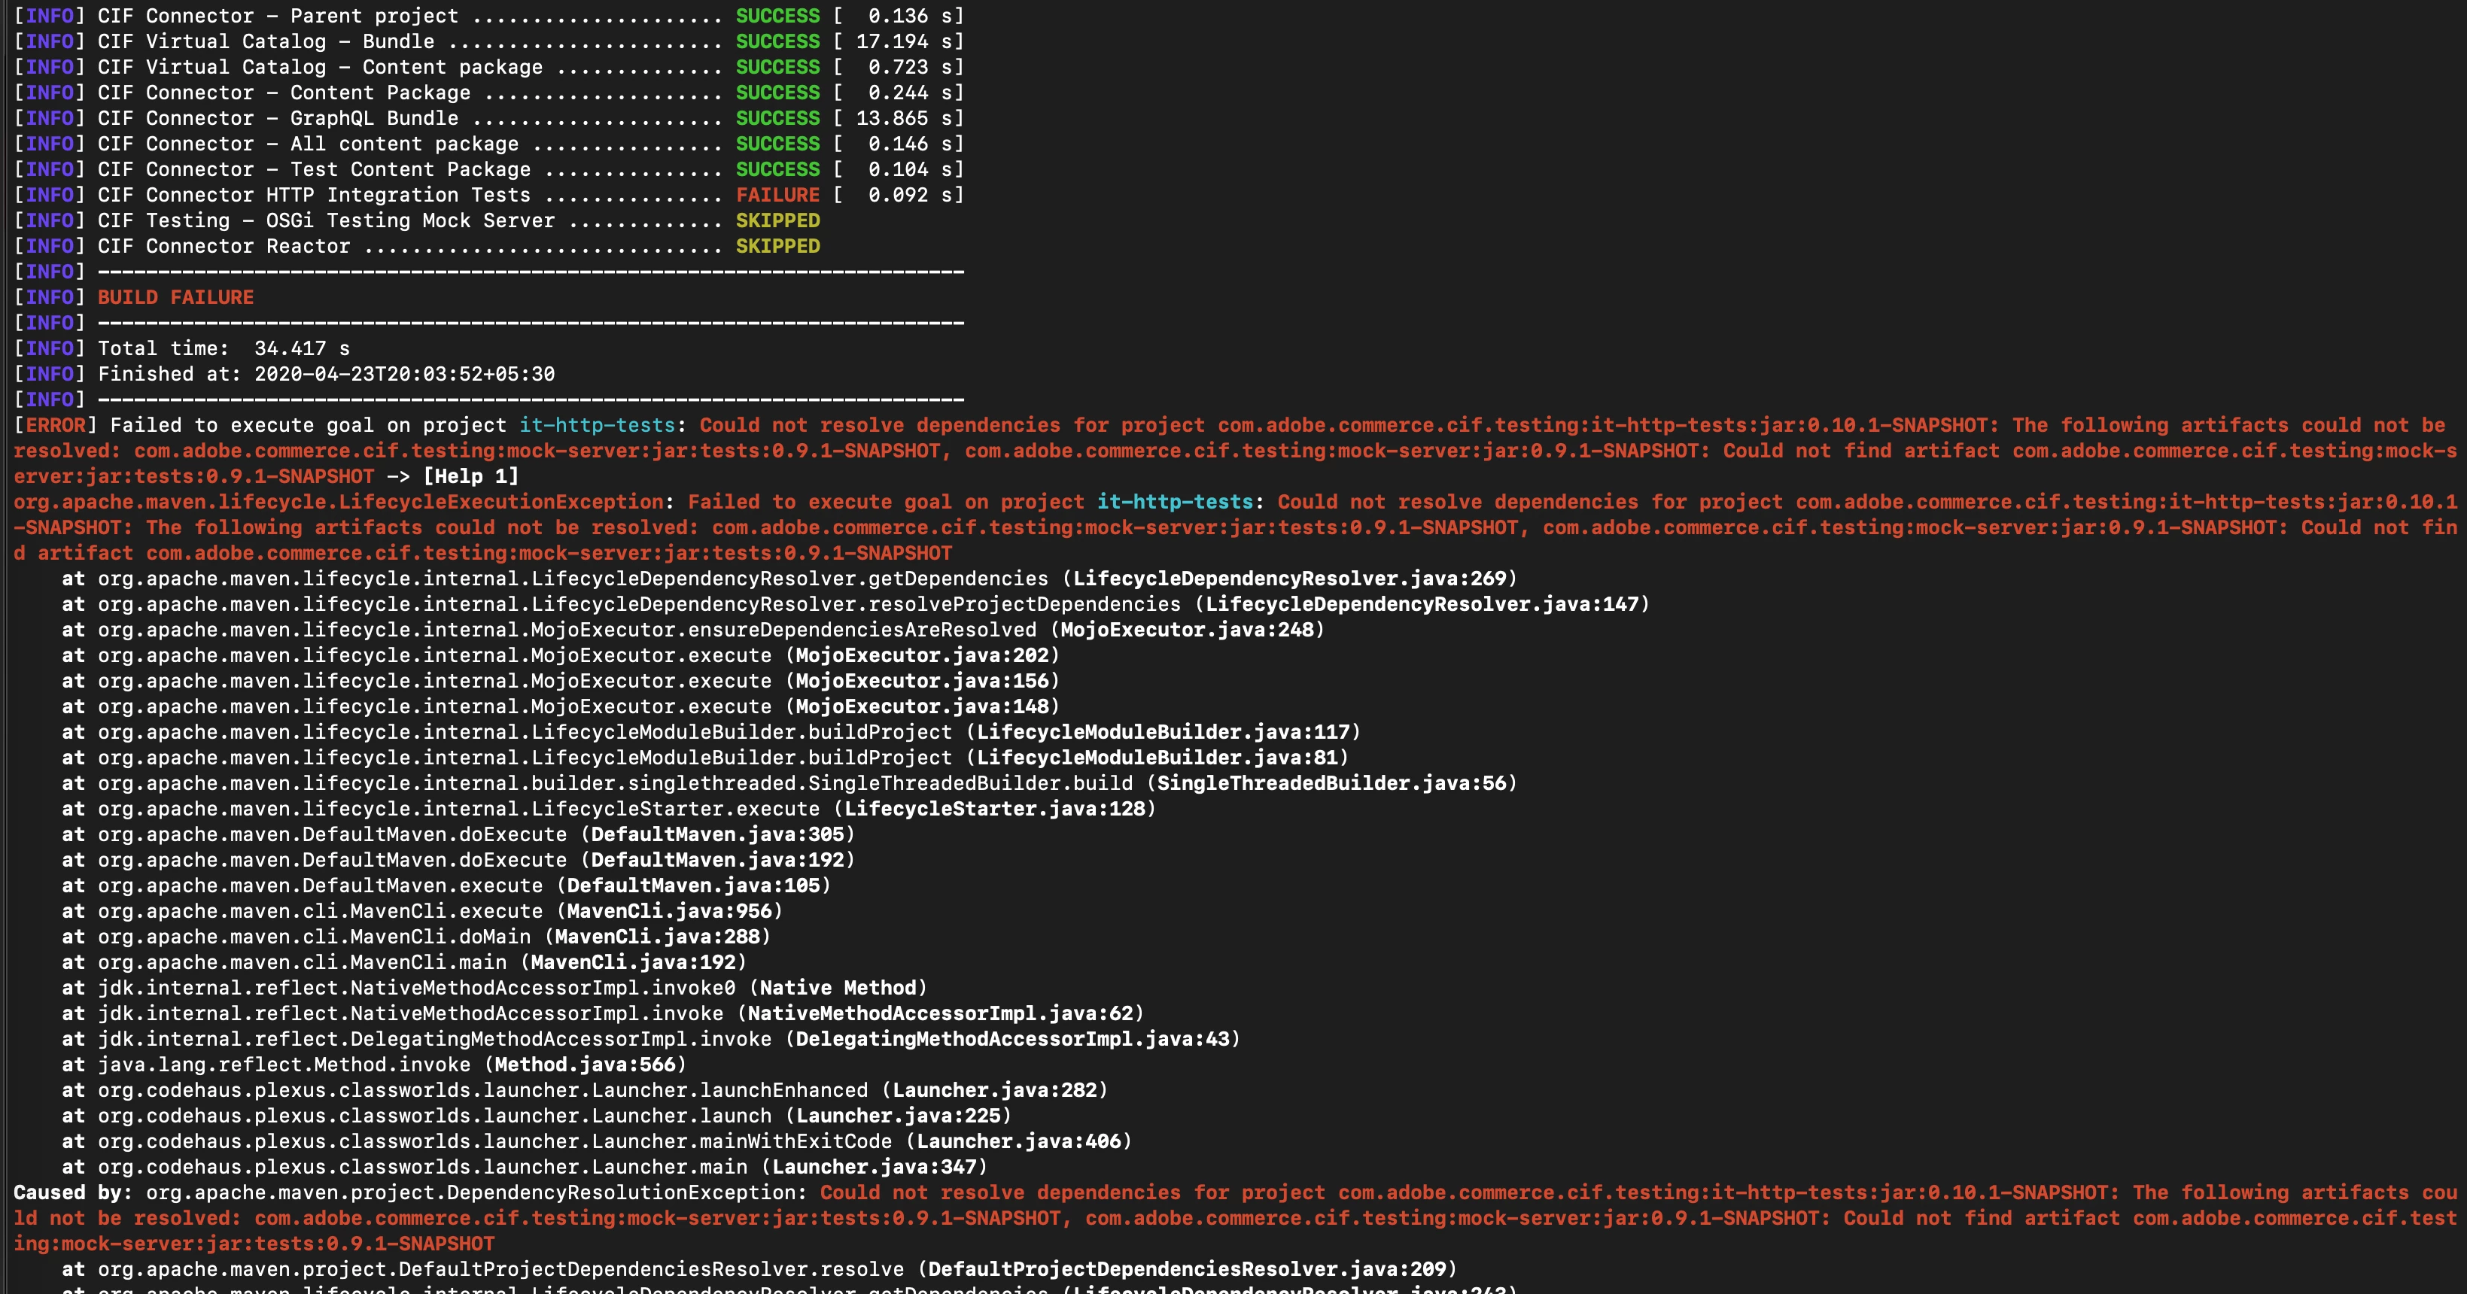Click CIF Connector – Parent project line
The width and height of the screenshot is (2467, 1294).
tap(278, 15)
